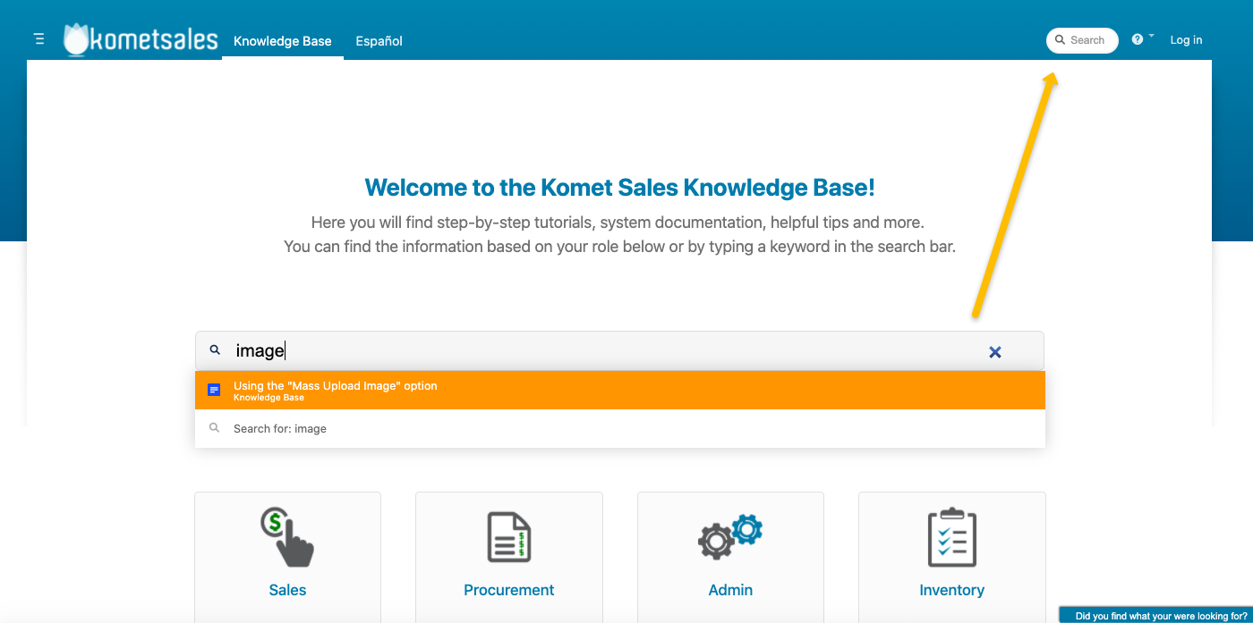
Task: Click the Log in link
Action: (1186, 40)
